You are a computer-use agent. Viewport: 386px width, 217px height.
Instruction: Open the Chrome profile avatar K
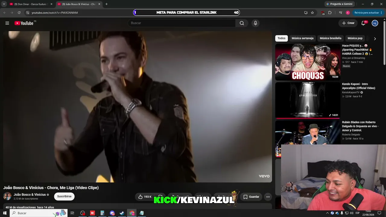tap(348, 13)
